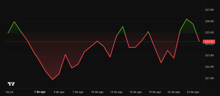Image resolution: width=220 pixels, height=96 pixels.
Task: Click the $21.00 price axis label
Action: (x=209, y=78)
